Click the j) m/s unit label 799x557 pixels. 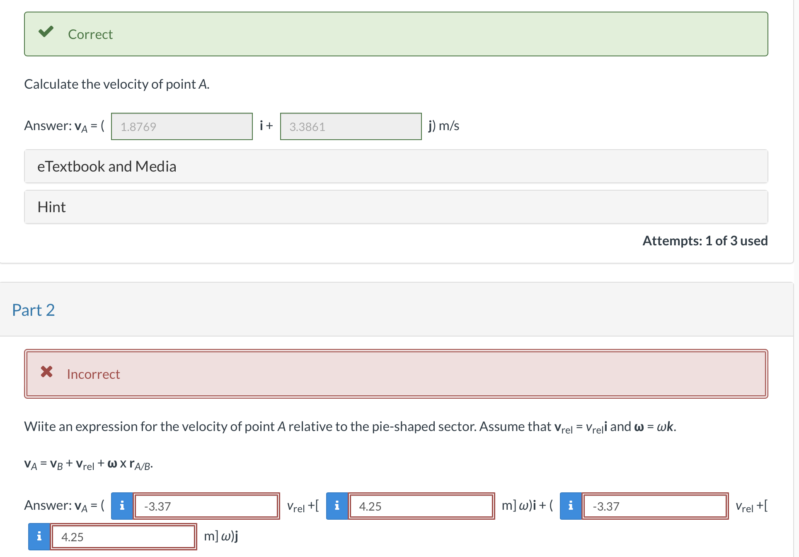coord(443,125)
